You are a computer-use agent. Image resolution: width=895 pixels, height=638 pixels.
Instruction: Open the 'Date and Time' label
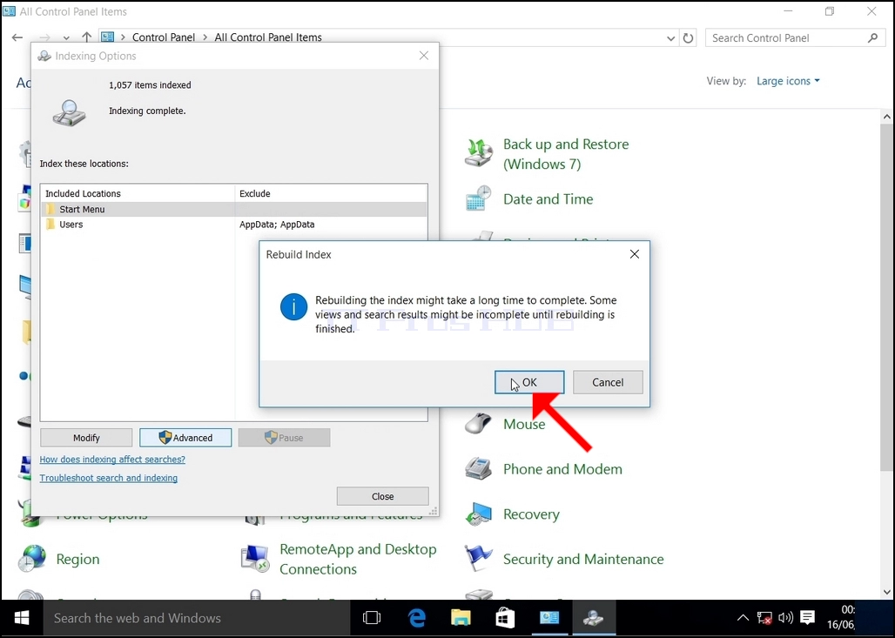[548, 199]
